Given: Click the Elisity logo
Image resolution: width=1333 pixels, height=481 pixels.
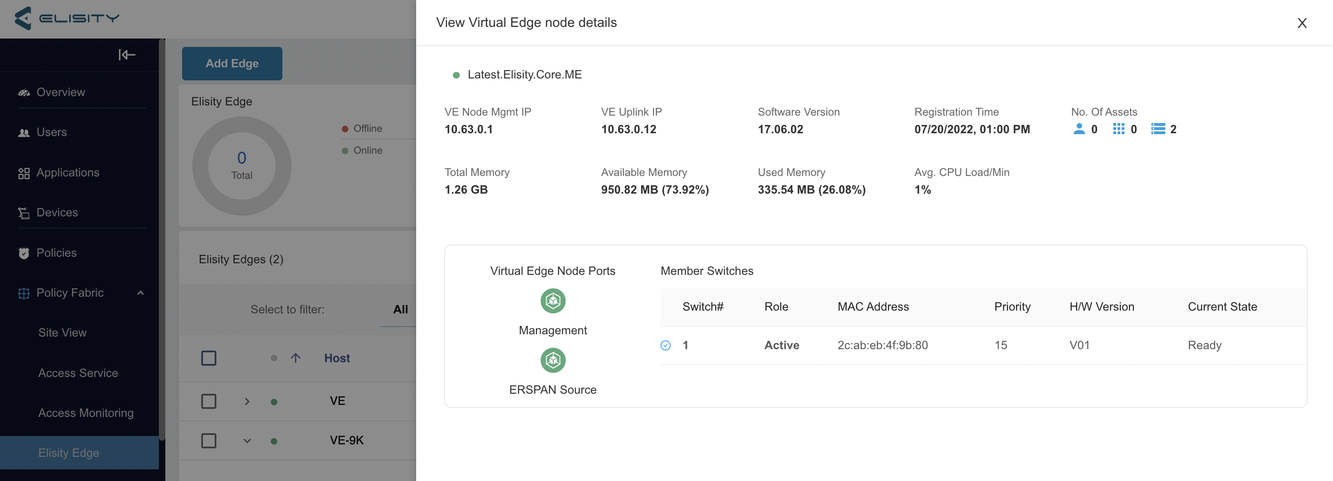Looking at the screenshot, I should [67, 18].
